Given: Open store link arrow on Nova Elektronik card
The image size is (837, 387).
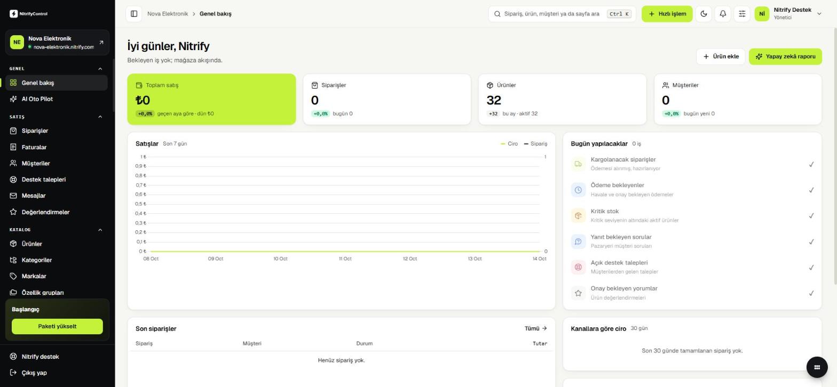Looking at the screenshot, I should [101, 42].
